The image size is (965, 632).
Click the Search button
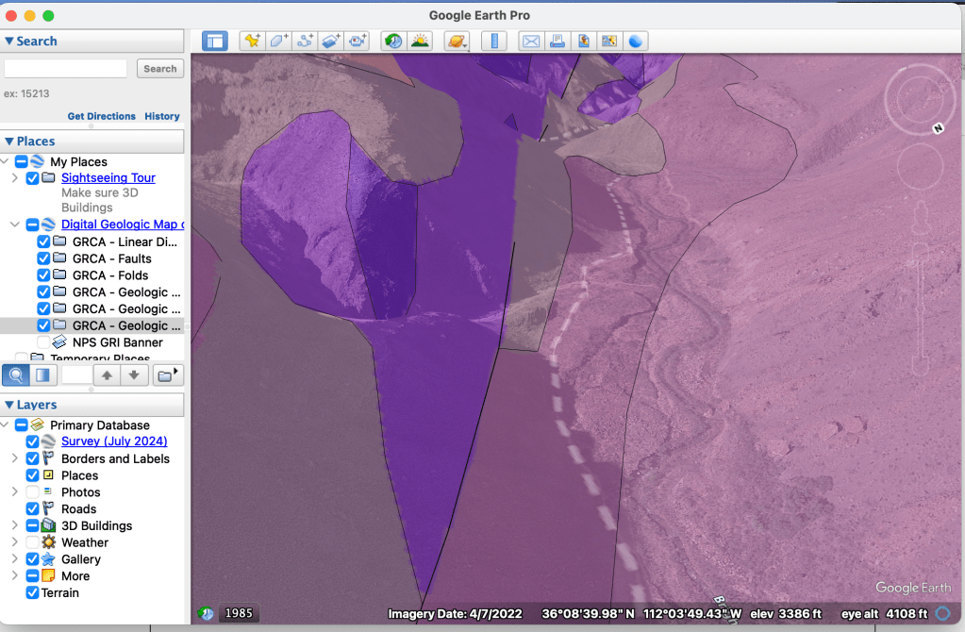click(159, 69)
